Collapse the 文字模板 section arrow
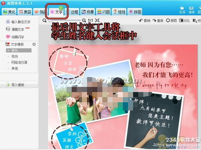 coord(34,44)
